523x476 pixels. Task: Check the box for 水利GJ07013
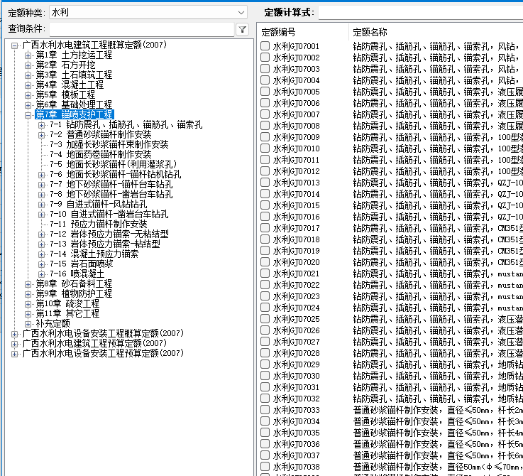[x=265, y=182]
